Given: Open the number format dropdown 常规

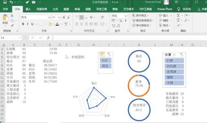Looking at the screenshot, I should pyautogui.click(x=126, y=16).
